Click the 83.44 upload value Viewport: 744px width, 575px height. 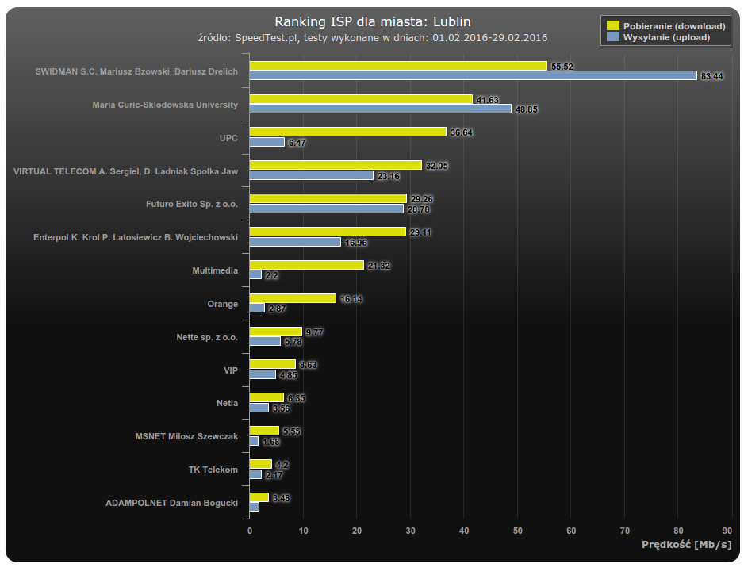(711, 76)
